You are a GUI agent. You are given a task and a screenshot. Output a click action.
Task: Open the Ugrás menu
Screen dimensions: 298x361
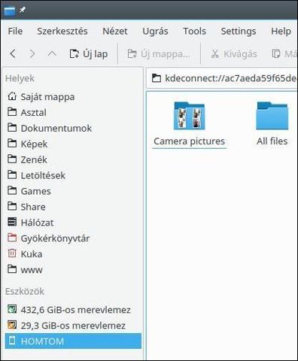155,31
